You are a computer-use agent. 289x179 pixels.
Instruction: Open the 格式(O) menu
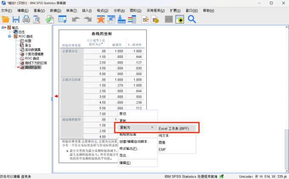click(x=102, y=11)
